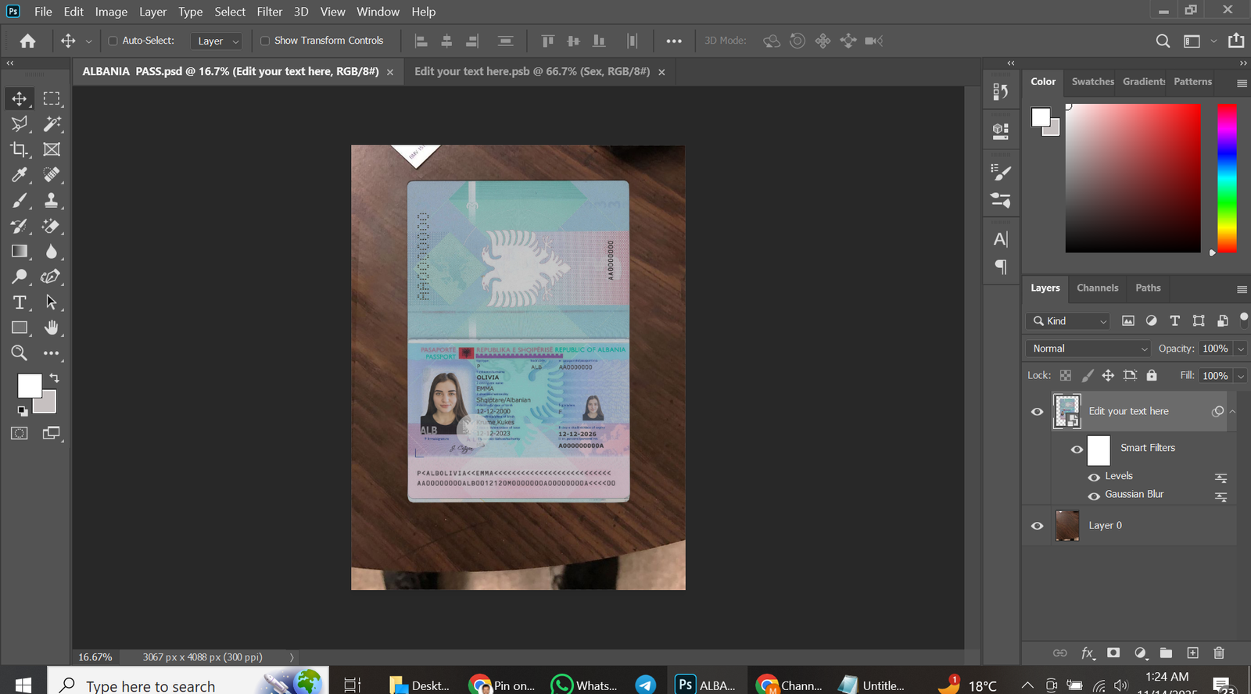Hide the Smart Filters effects
This screenshot has width=1251, height=694.
[x=1077, y=449]
